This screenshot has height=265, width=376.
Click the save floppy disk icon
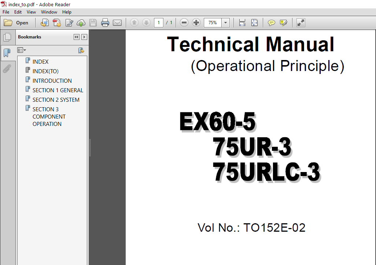point(93,23)
